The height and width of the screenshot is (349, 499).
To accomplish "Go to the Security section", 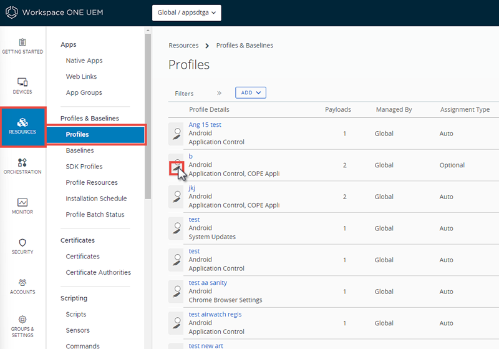I will tap(22, 247).
